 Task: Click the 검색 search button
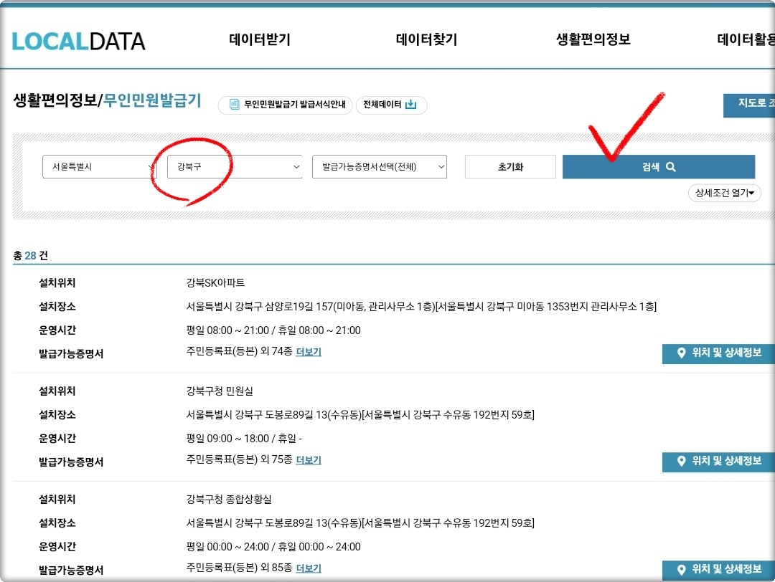658,167
